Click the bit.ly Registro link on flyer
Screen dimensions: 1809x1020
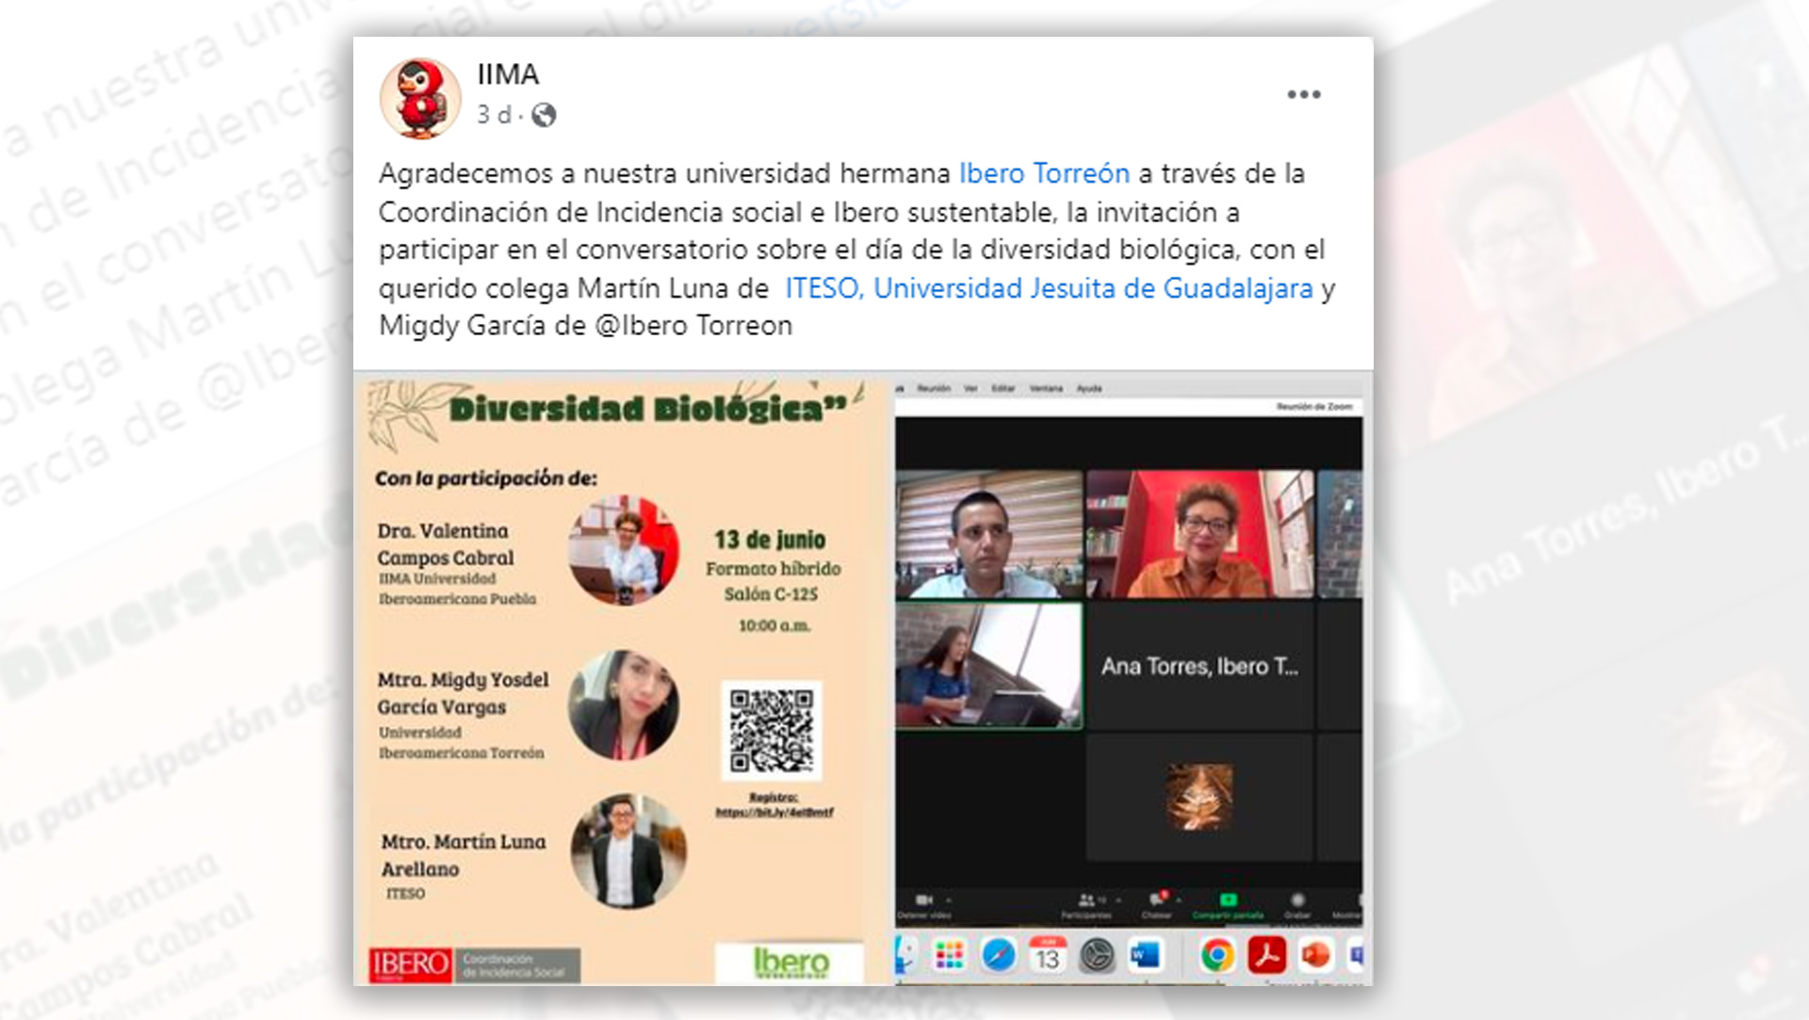pyautogui.click(x=774, y=812)
